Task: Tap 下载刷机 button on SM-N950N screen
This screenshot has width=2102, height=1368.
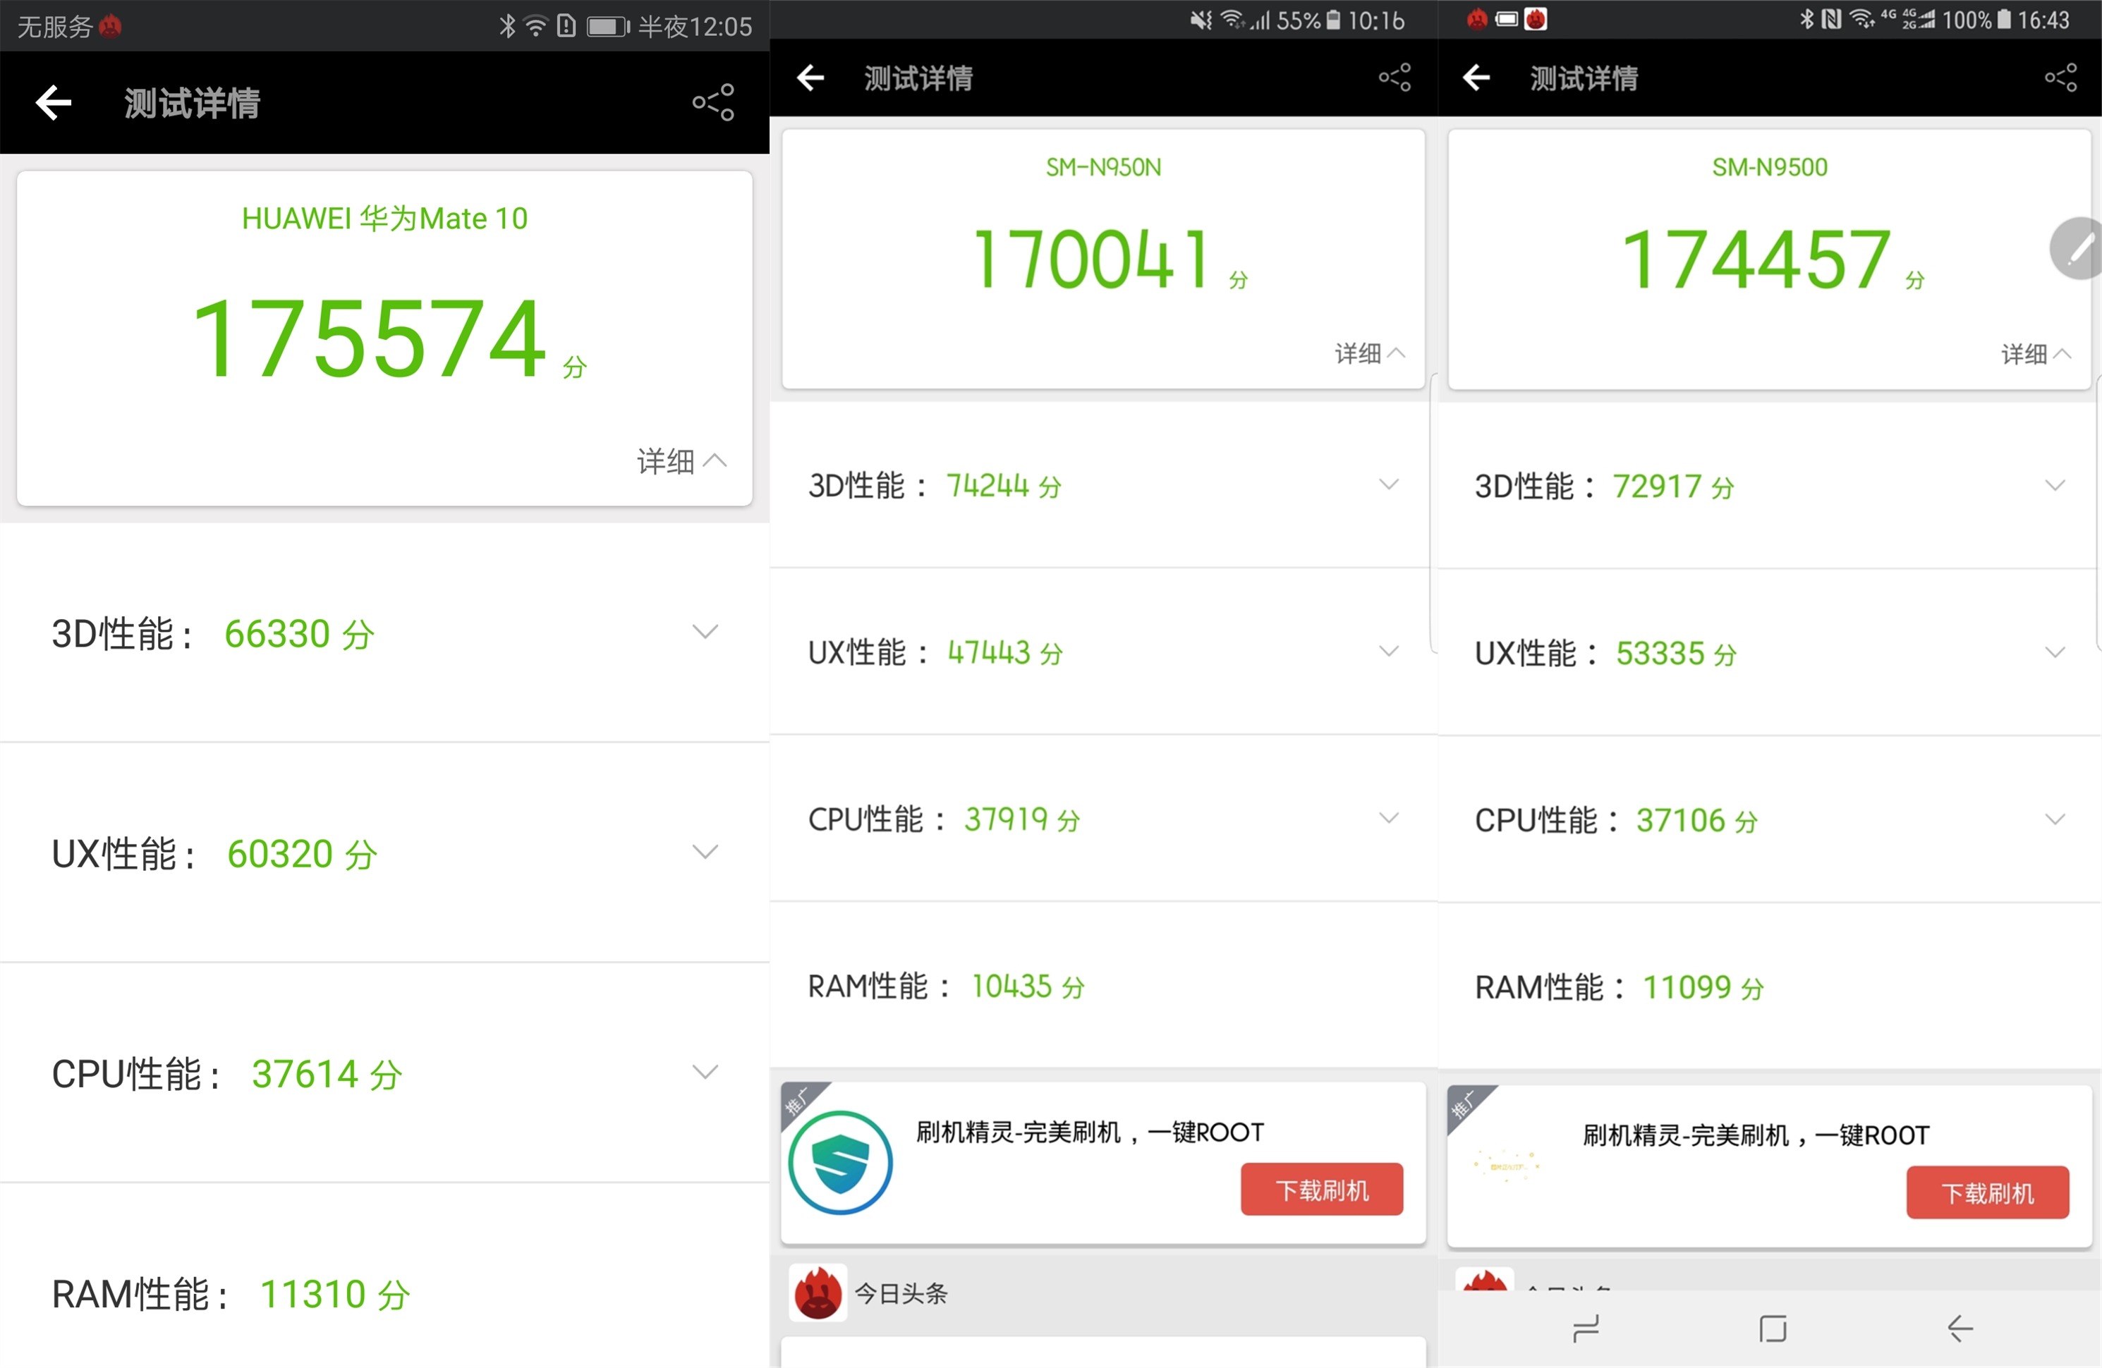Action: (x=1321, y=1190)
